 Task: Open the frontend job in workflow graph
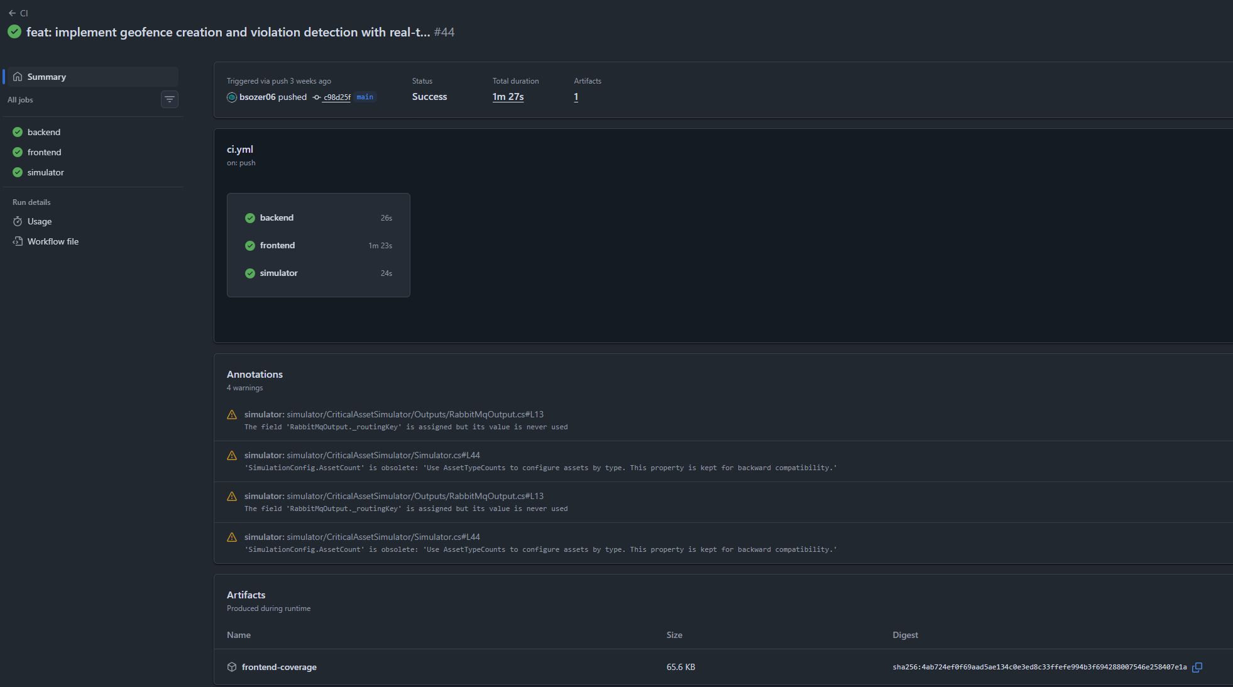coord(277,246)
